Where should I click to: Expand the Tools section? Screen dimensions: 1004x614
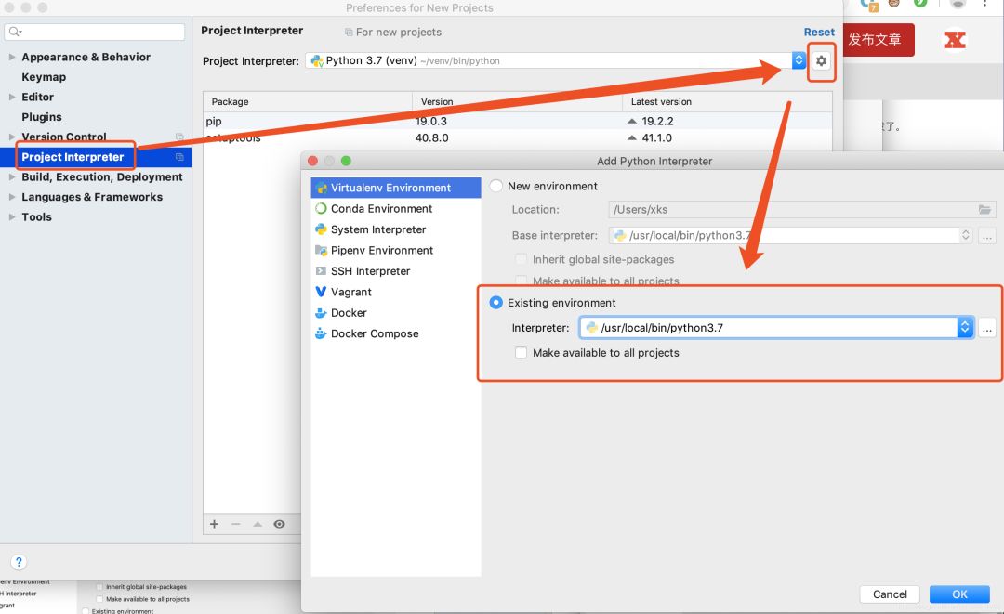coord(11,216)
